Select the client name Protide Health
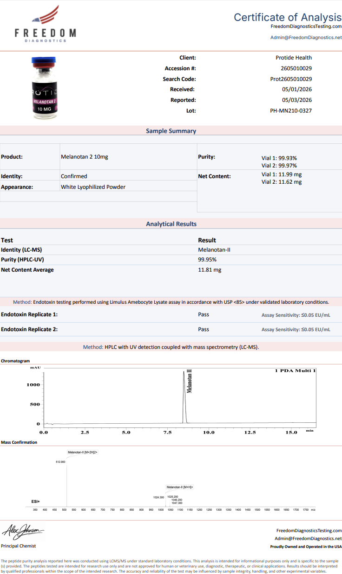Screen dimensions: 342x574 click(x=294, y=58)
